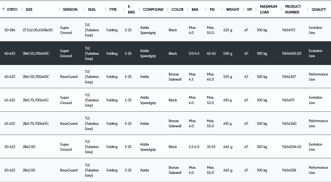Click the MAXIMUM LOAD header label
331x182 pixels.
268,9
